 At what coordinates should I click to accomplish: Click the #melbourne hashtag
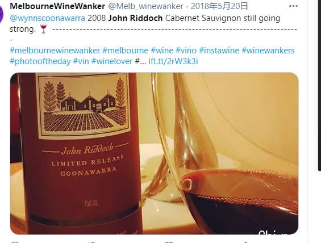(126, 51)
